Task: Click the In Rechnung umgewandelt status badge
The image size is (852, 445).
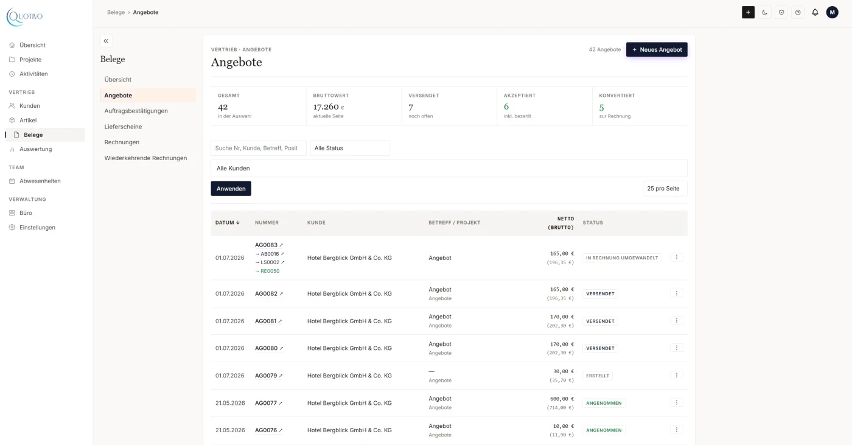Action: 622,258
